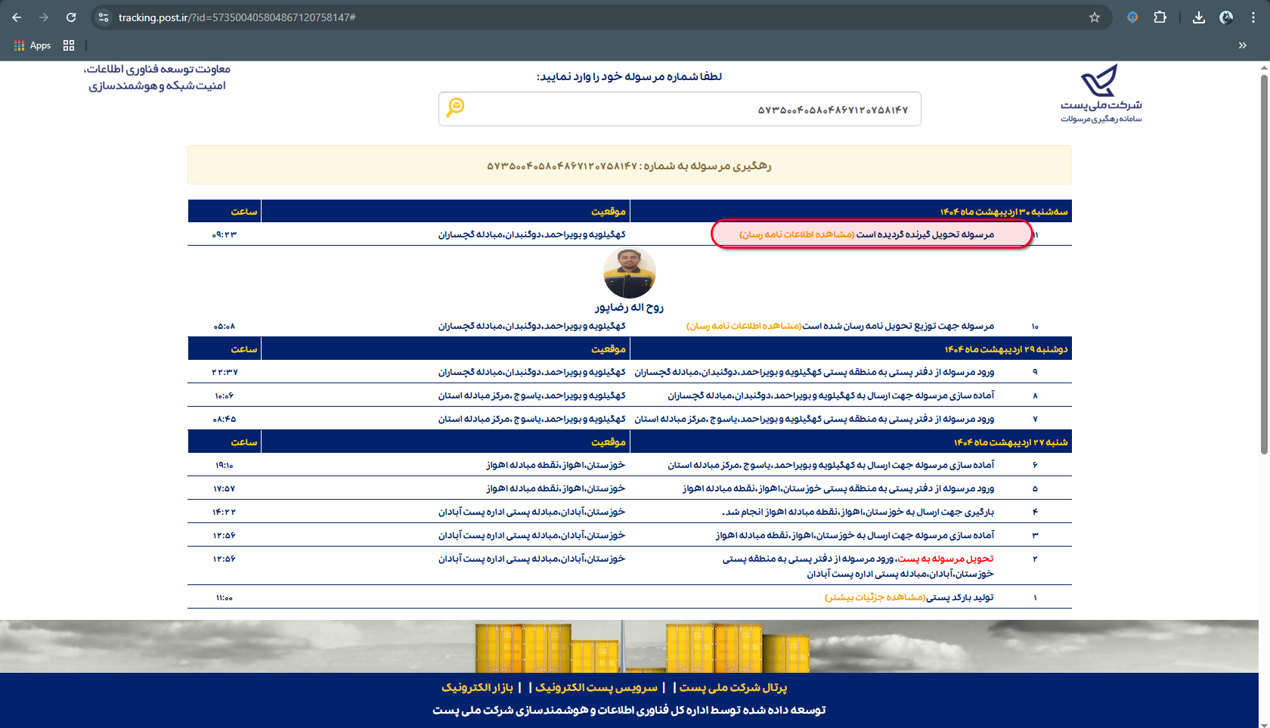Click row 11 delivered status text
The height and width of the screenshot is (728, 1270).
tap(925, 234)
